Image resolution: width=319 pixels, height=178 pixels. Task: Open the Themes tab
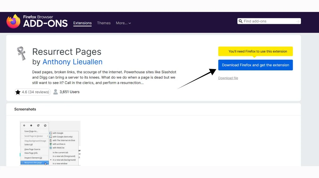pyautogui.click(x=104, y=23)
